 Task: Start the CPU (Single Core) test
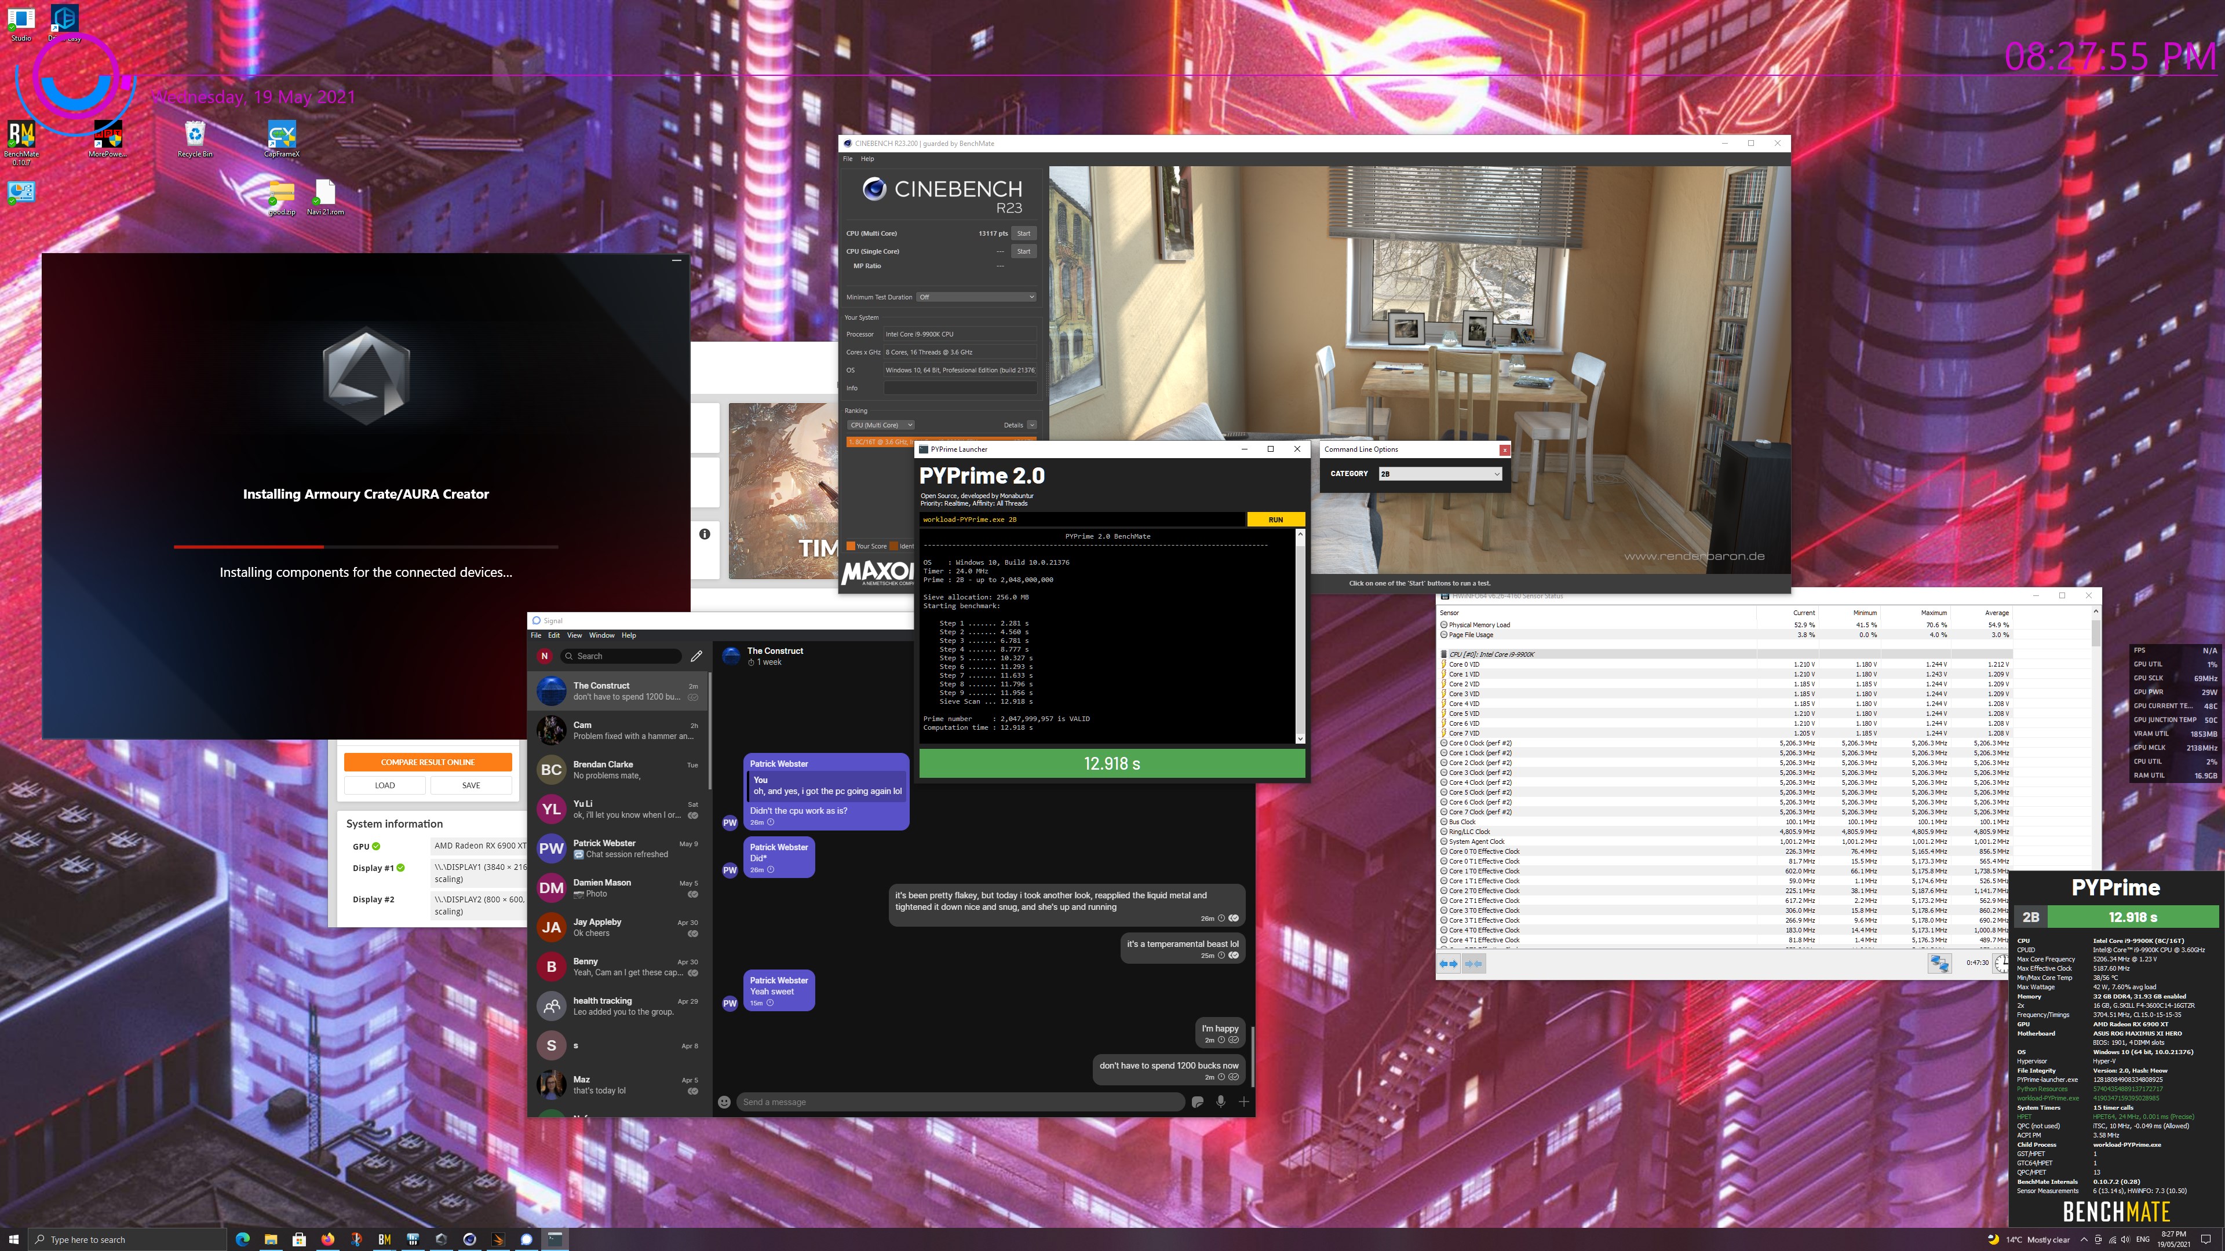point(1023,251)
